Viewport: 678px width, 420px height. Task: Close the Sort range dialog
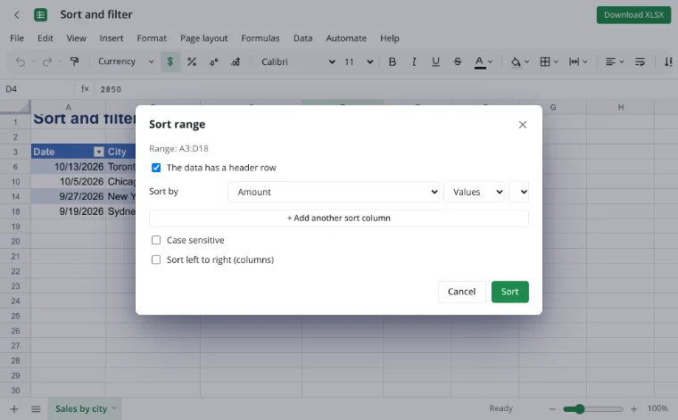[x=523, y=125]
